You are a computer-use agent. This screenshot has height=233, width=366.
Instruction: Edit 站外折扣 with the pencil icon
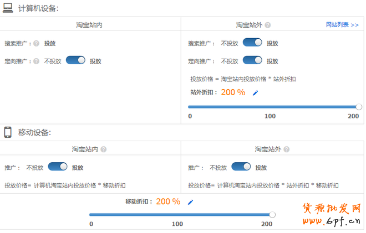[x=256, y=93]
